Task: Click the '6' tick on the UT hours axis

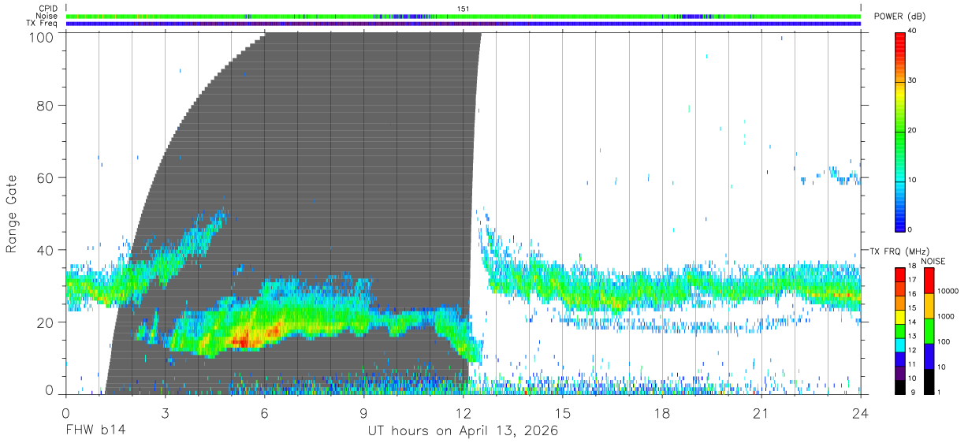Action: pos(265,412)
